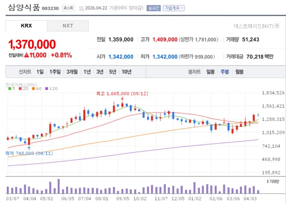Select the 10년 line chart period
The image size is (286, 204).
pyautogui.click(x=126, y=72)
